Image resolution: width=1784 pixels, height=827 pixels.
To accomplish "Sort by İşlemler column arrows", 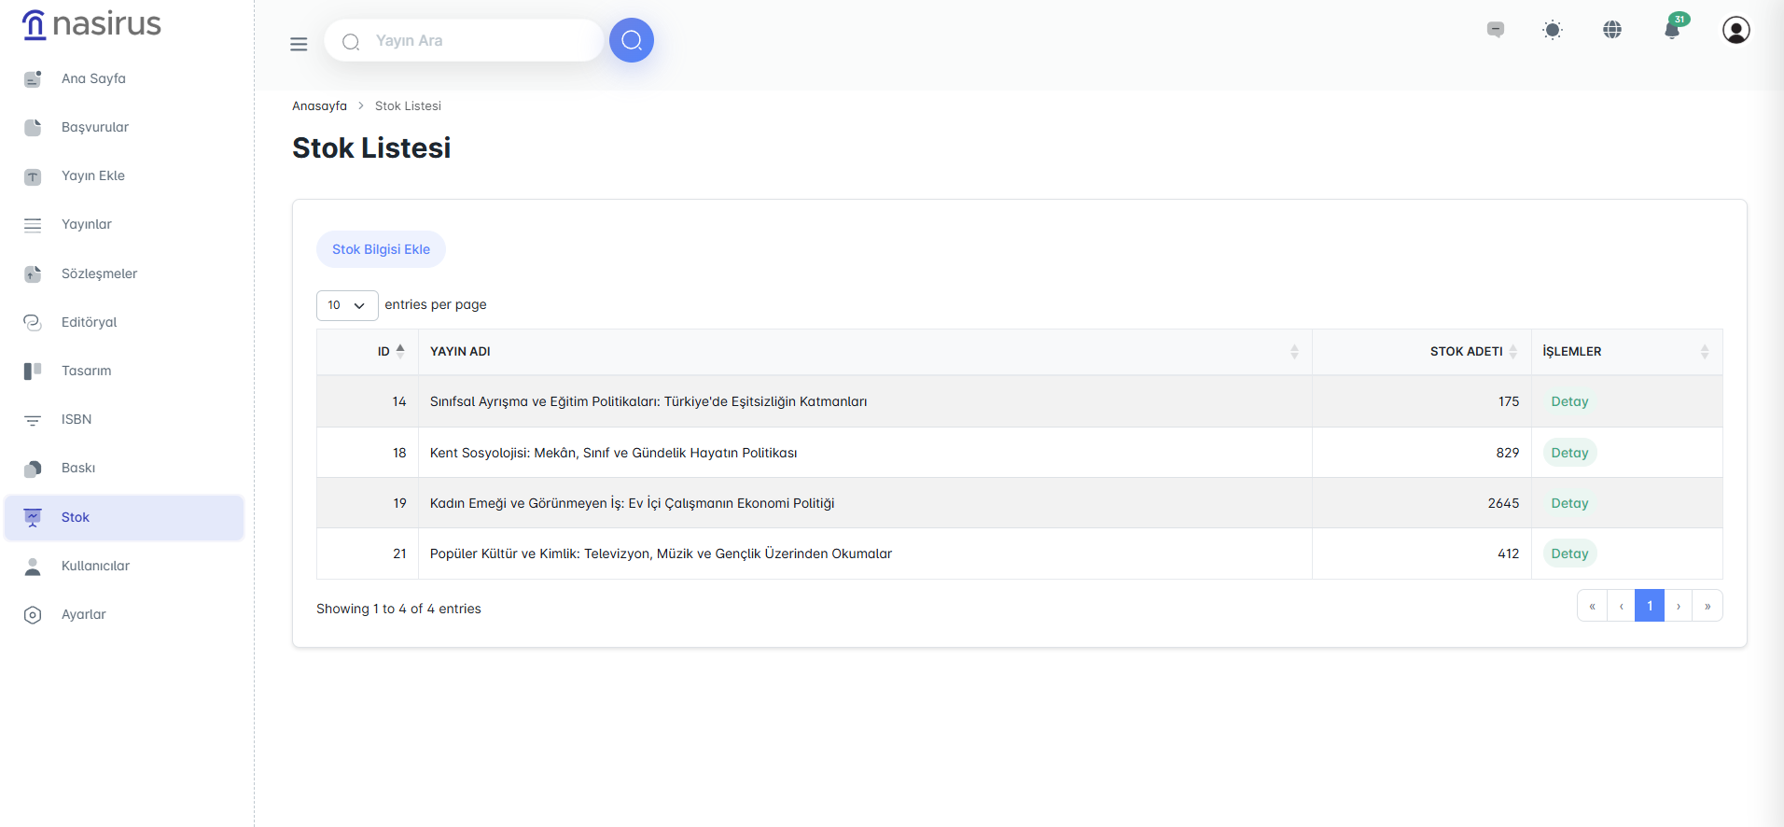I will pyautogui.click(x=1704, y=352).
